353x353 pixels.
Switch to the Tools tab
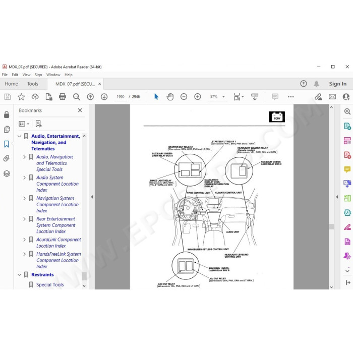pos(33,84)
